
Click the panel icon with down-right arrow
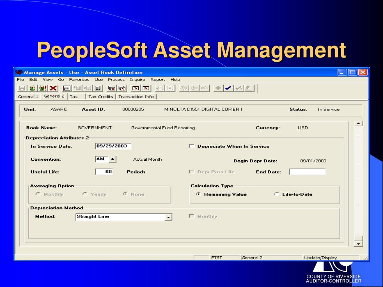[x=135, y=88]
